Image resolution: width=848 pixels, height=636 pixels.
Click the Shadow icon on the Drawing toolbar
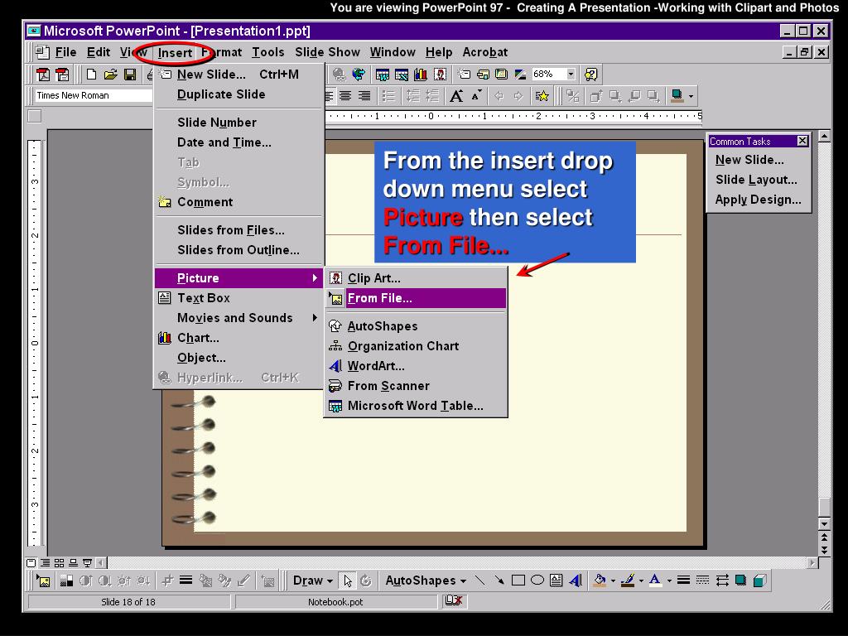pyautogui.click(x=741, y=581)
